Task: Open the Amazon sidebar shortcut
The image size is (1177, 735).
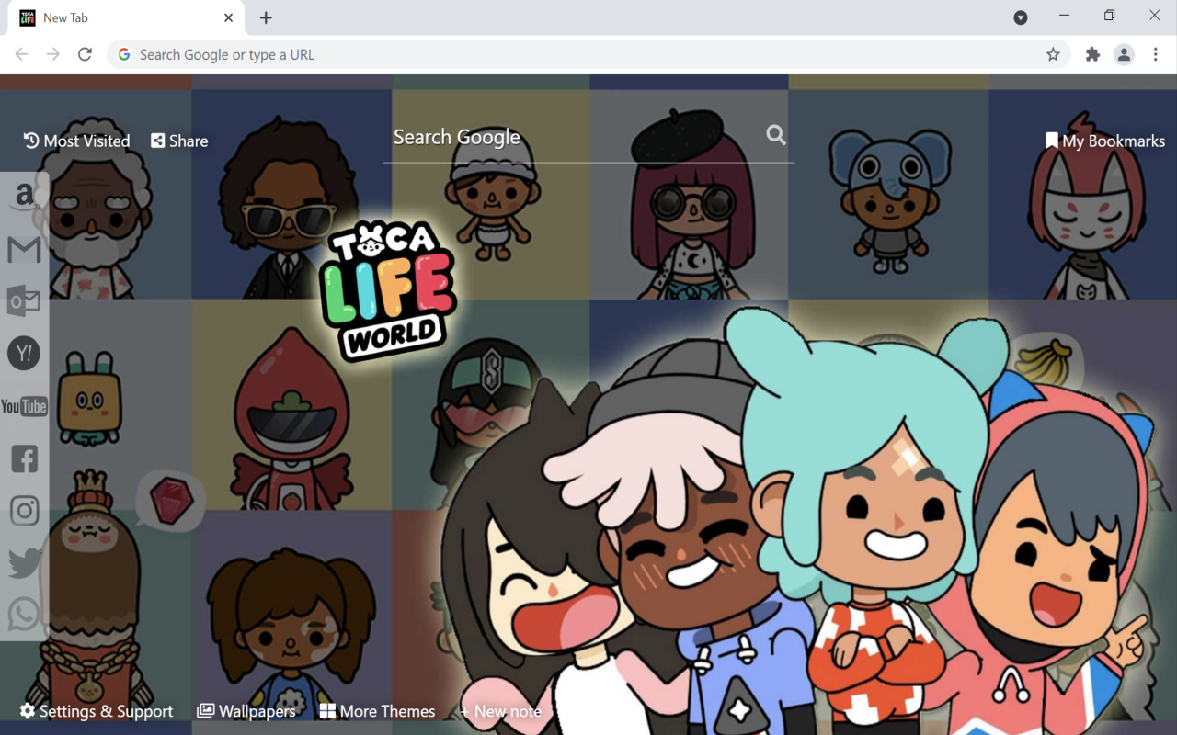Action: click(x=24, y=196)
